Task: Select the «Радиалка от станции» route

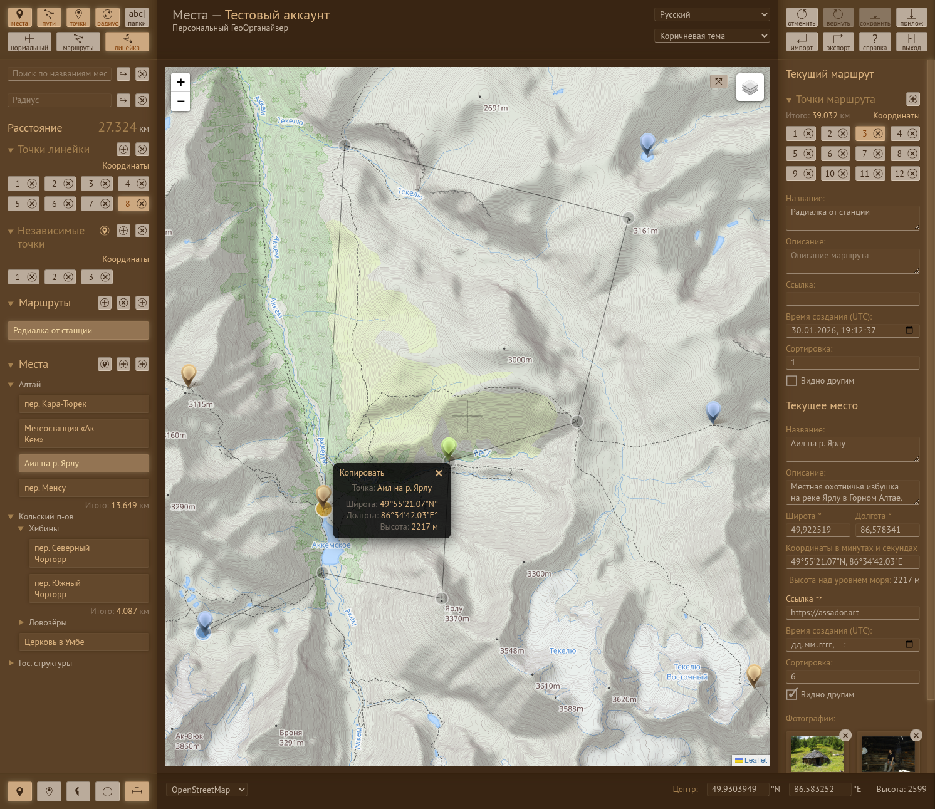Action: click(x=78, y=330)
